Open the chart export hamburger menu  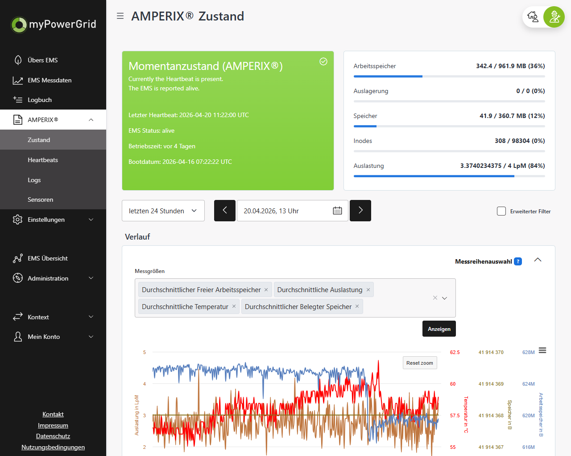tap(542, 350)
